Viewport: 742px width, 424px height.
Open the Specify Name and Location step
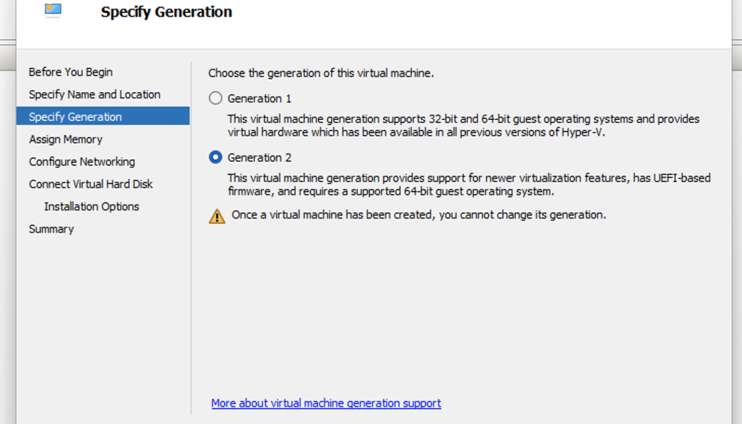click(94, 94)
